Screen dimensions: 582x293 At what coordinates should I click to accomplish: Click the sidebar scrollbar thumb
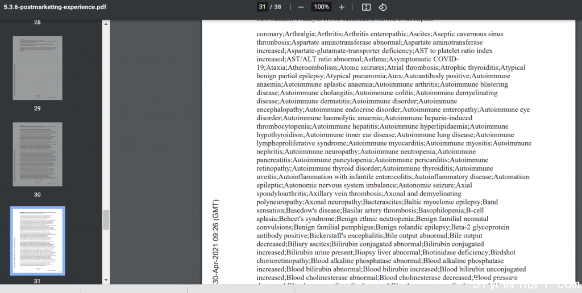[x=106, y=220]
